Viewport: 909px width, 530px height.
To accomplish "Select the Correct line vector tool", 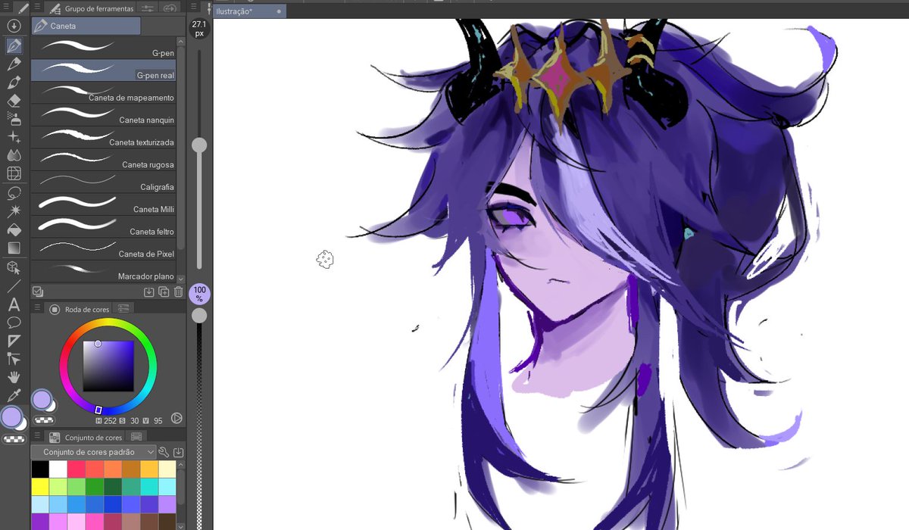I will [x=14, y=359].
